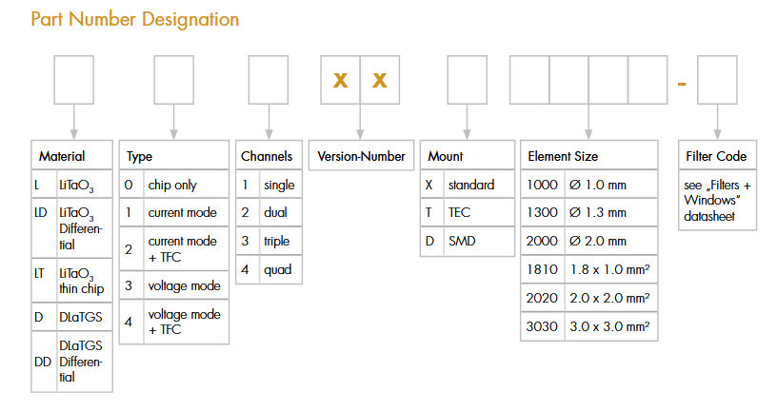The width and height of the screenshot is (777, 412).
Task: Click the empty box above Type
Action: click(x=173, y=80)
